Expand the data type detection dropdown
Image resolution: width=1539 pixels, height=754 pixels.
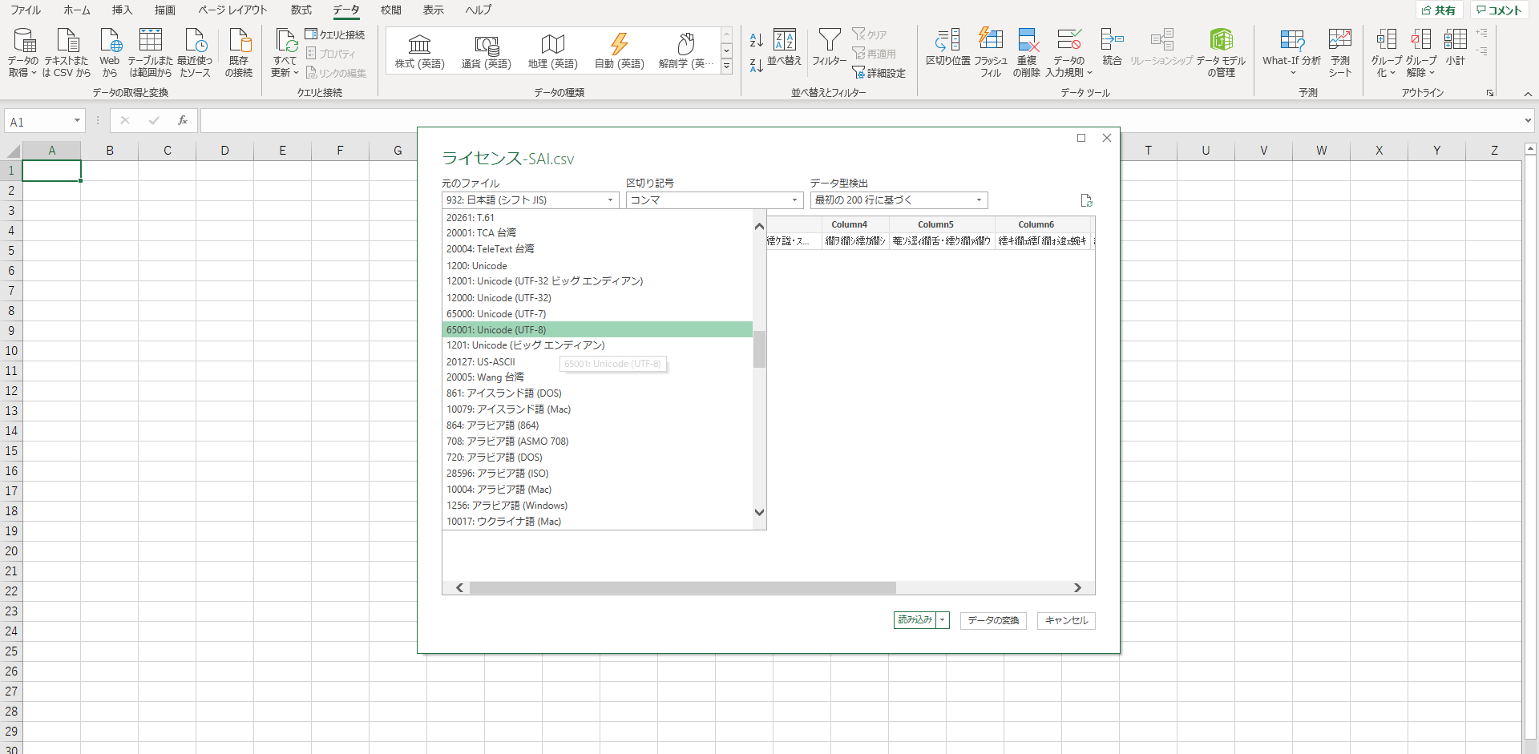point(898,200)
